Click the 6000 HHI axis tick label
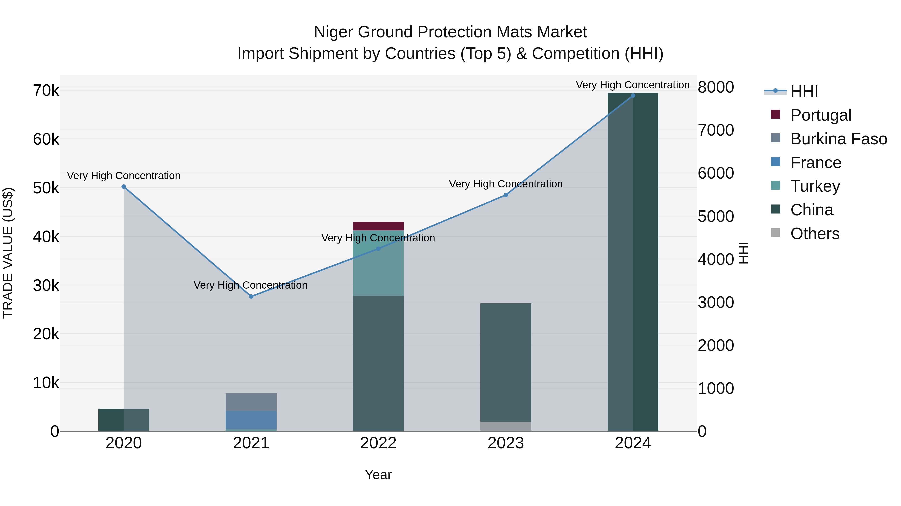 pyautogui.click(x=716, y=173)
